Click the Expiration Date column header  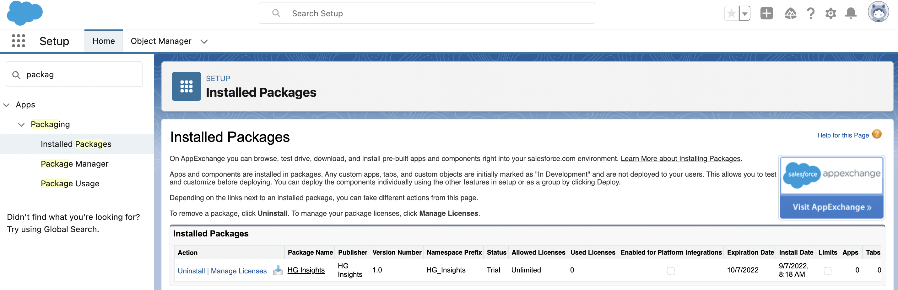point(750,252)
